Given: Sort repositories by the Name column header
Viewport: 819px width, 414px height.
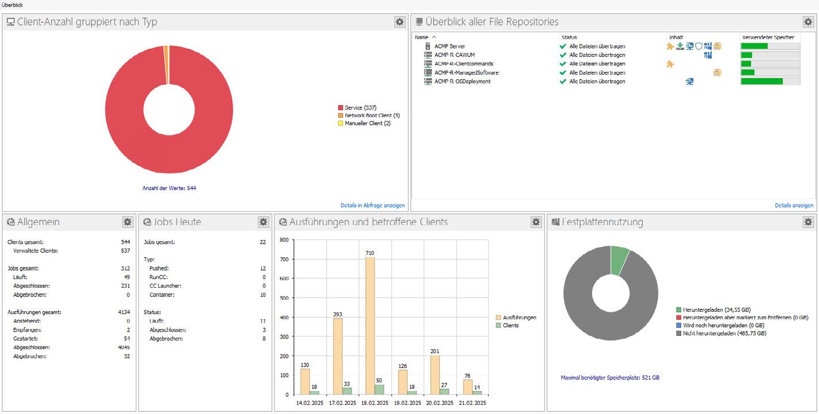Looking at the screenshot, I should click(422, 37).
